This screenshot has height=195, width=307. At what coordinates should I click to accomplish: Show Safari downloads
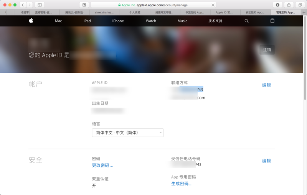[277, 5]
